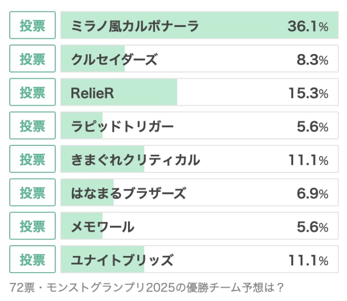Select the ミラノ風カルボナーラ team name label

coord(134,26)
